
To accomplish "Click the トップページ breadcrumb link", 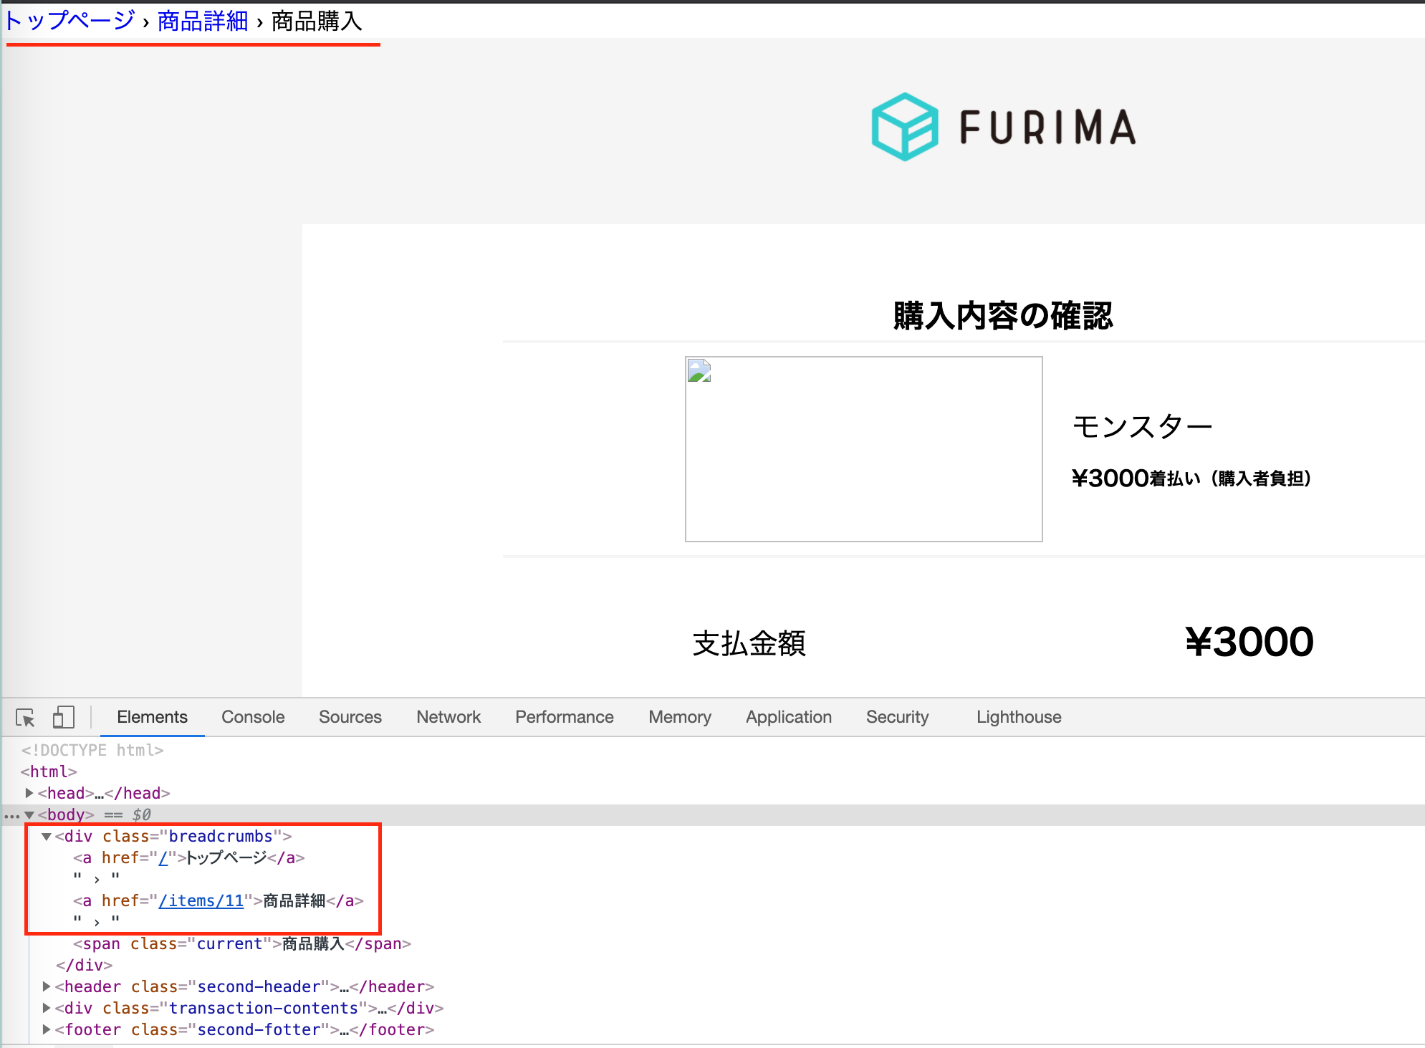I will [69, 21].
